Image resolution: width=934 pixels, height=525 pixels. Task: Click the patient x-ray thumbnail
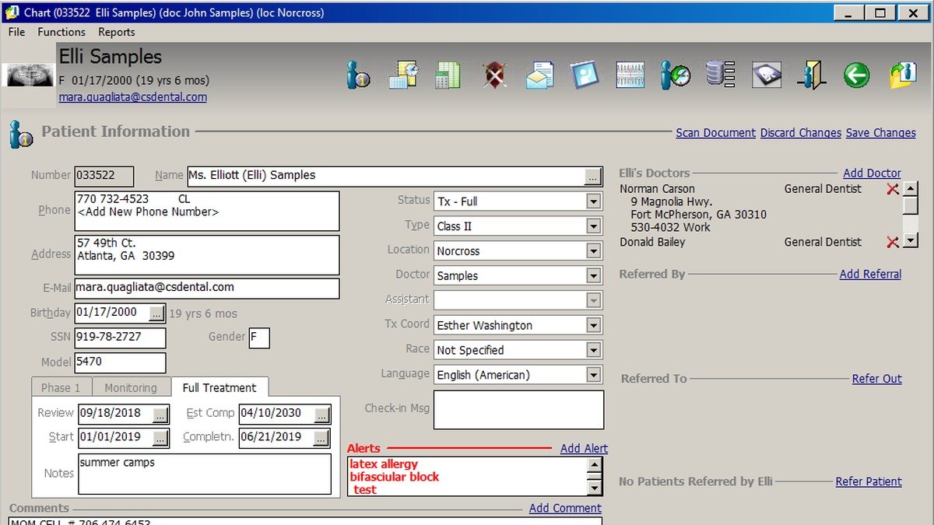(30, 75)
